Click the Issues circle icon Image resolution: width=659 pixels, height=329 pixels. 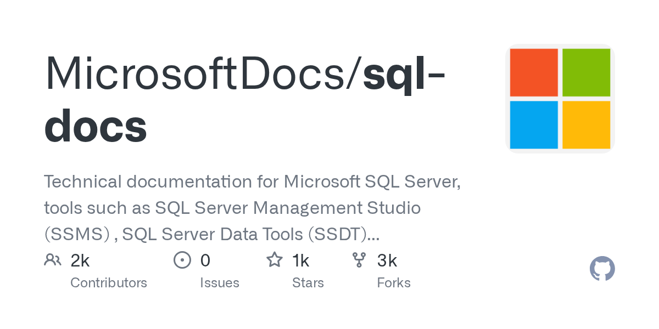pos(182,260)
